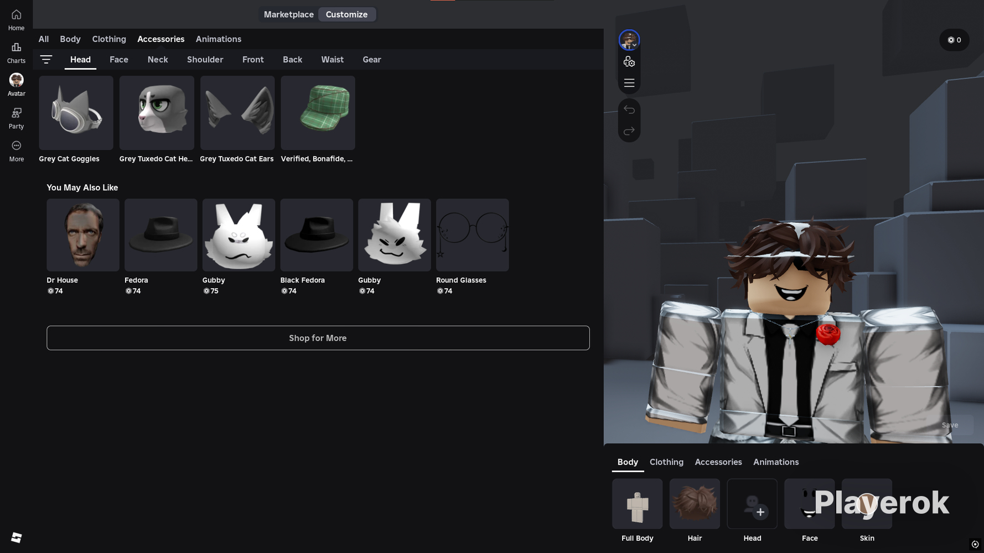The image size is (984, 553).
Task: Show All inventory categories
Action: coord(44,39)
